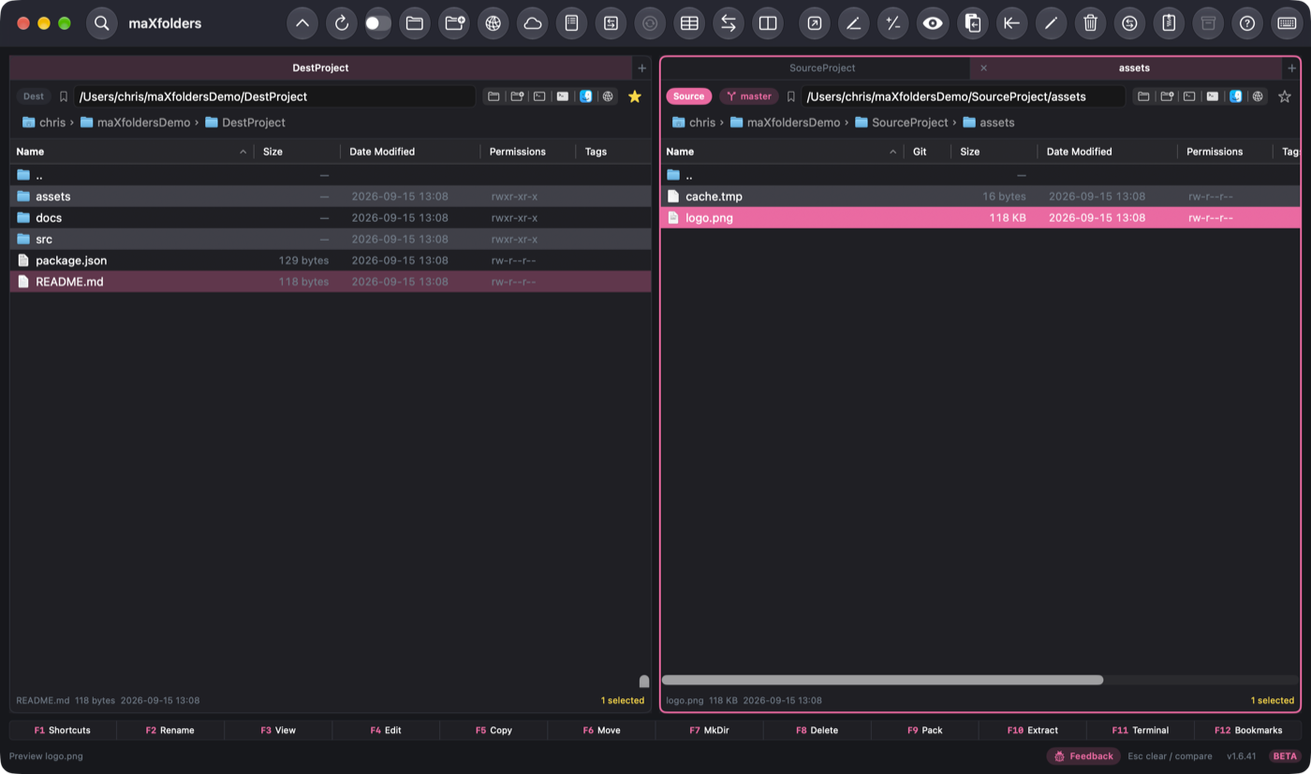1311x774 pixels.
Task: Open the globe network toolbar icon
Action: [493, 23]
